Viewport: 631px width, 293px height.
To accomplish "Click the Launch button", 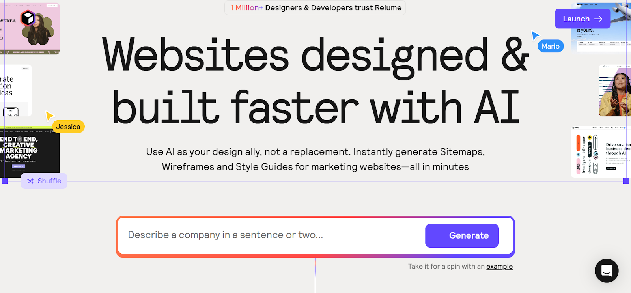I will pos(582,19).
